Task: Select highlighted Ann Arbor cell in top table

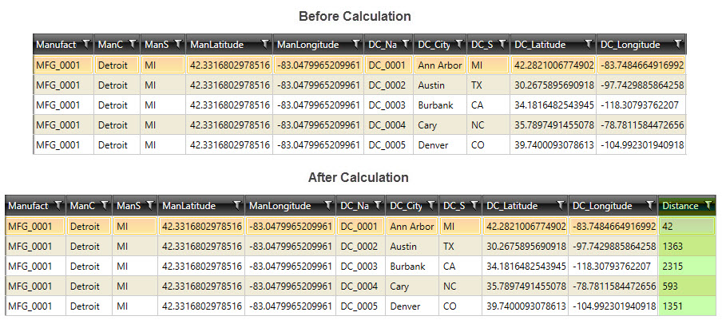Action: pyautogui.click(x=440, y=65)
